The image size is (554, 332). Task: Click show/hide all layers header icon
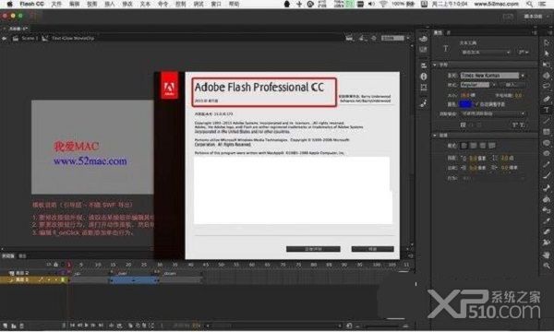click(x=49, y=265)
